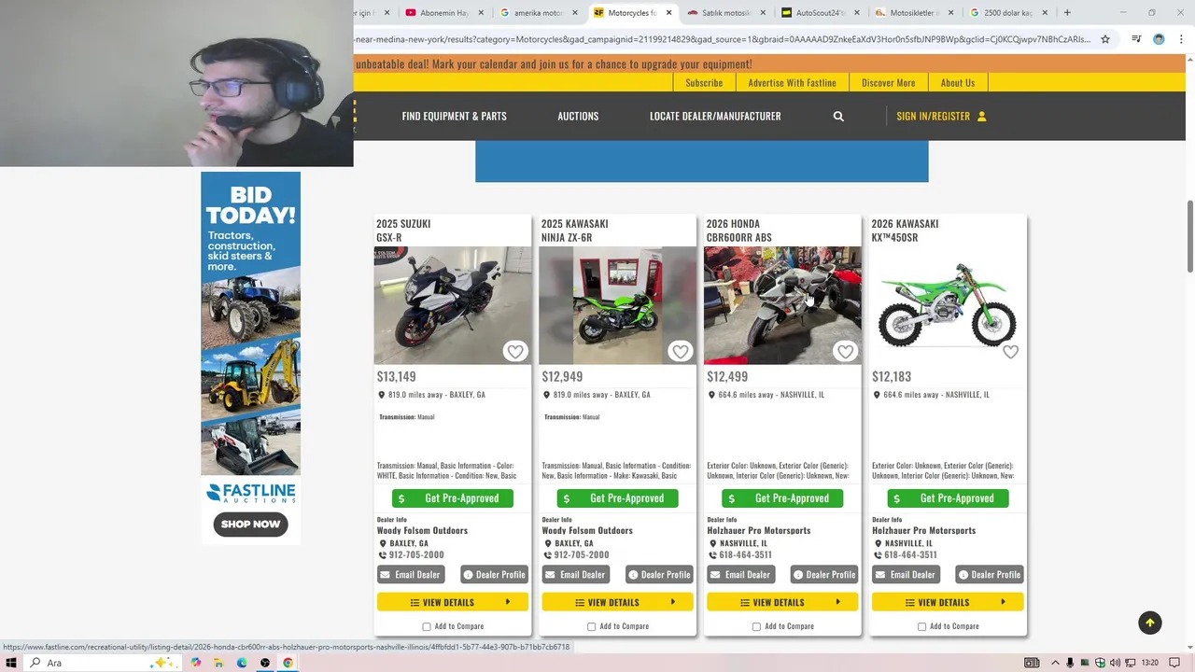Call Holzhauer phone number on Honda card
Viewport: 1195px width, 672px height.
(x=746, y=554)
